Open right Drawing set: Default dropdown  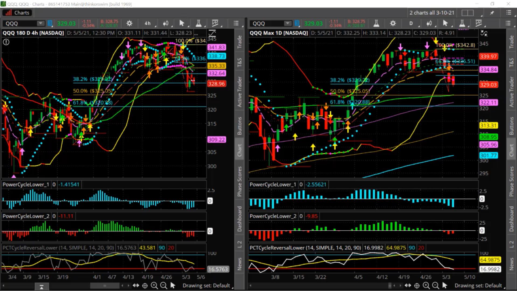[x=478, y=286]
